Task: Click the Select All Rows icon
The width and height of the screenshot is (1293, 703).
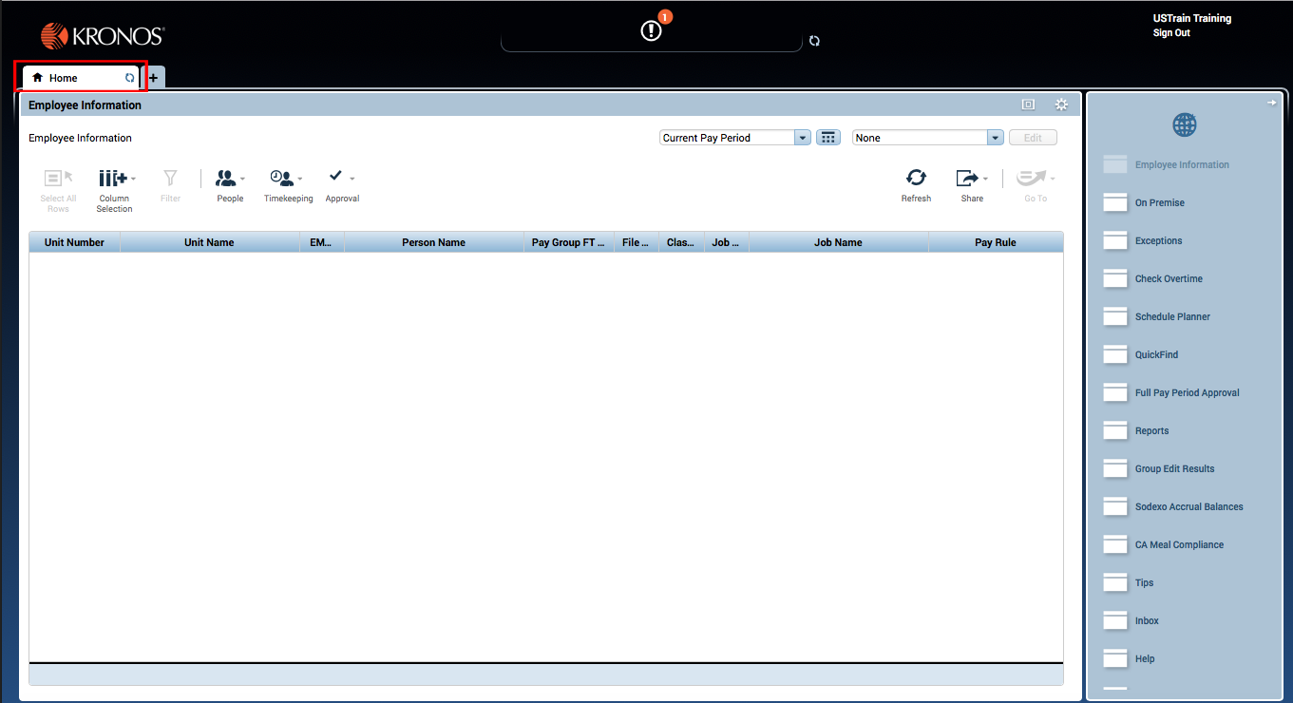Action: pyautogui.click(x=58, y=180)
